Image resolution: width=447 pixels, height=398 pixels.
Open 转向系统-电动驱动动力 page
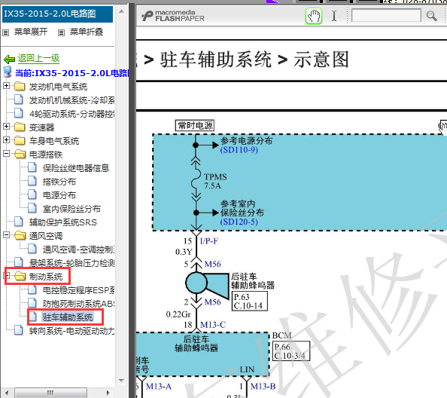click(71, 331)
